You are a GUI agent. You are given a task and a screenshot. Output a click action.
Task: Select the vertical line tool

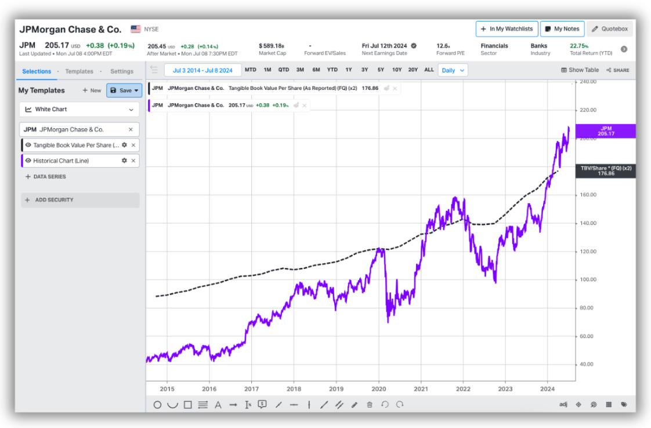(309, 405)
